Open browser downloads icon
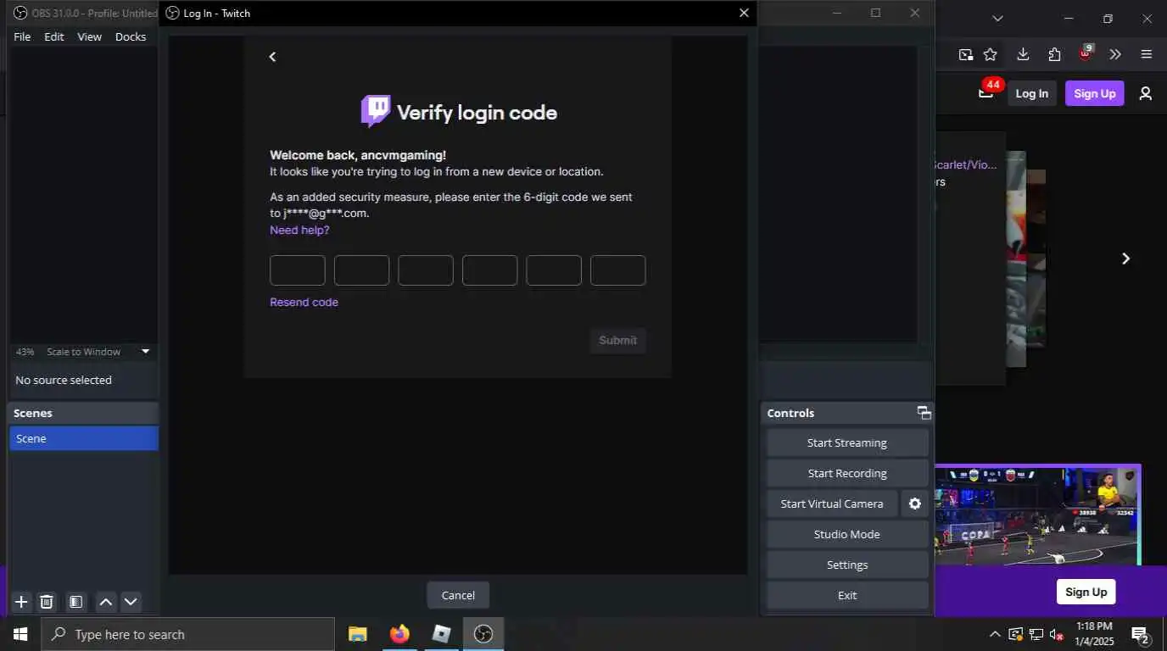1167x651 pixels. 1023,54
